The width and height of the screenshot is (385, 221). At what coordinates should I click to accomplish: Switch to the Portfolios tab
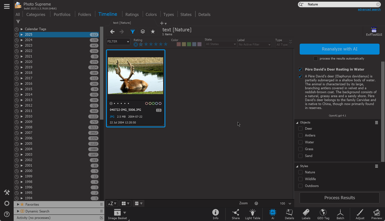click(62, 14)
